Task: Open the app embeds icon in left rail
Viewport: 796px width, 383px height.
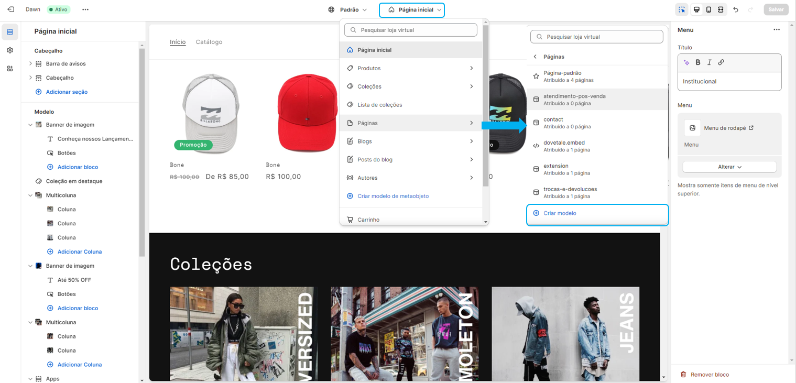Action: tap(10, 69)
